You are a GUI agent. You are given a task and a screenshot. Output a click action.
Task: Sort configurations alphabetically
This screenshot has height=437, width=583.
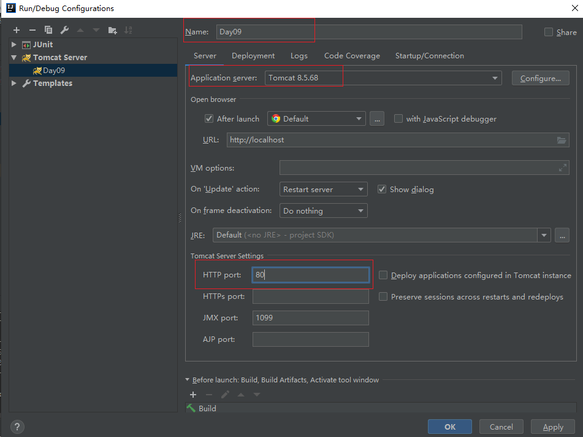128,30
